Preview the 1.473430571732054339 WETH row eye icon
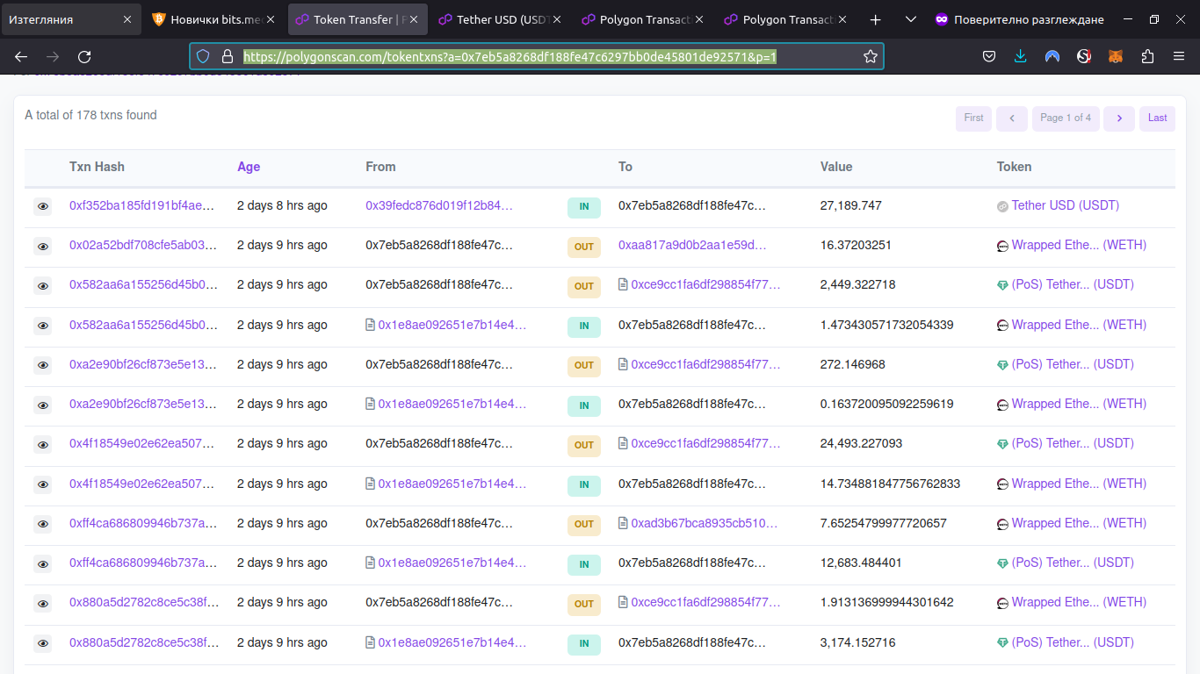1200x674 pixels. (x=42, y=326)
